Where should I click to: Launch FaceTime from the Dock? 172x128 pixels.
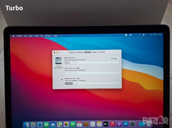coord(73,124)
